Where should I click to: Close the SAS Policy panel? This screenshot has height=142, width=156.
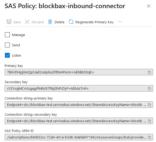(x=149, y=6)
